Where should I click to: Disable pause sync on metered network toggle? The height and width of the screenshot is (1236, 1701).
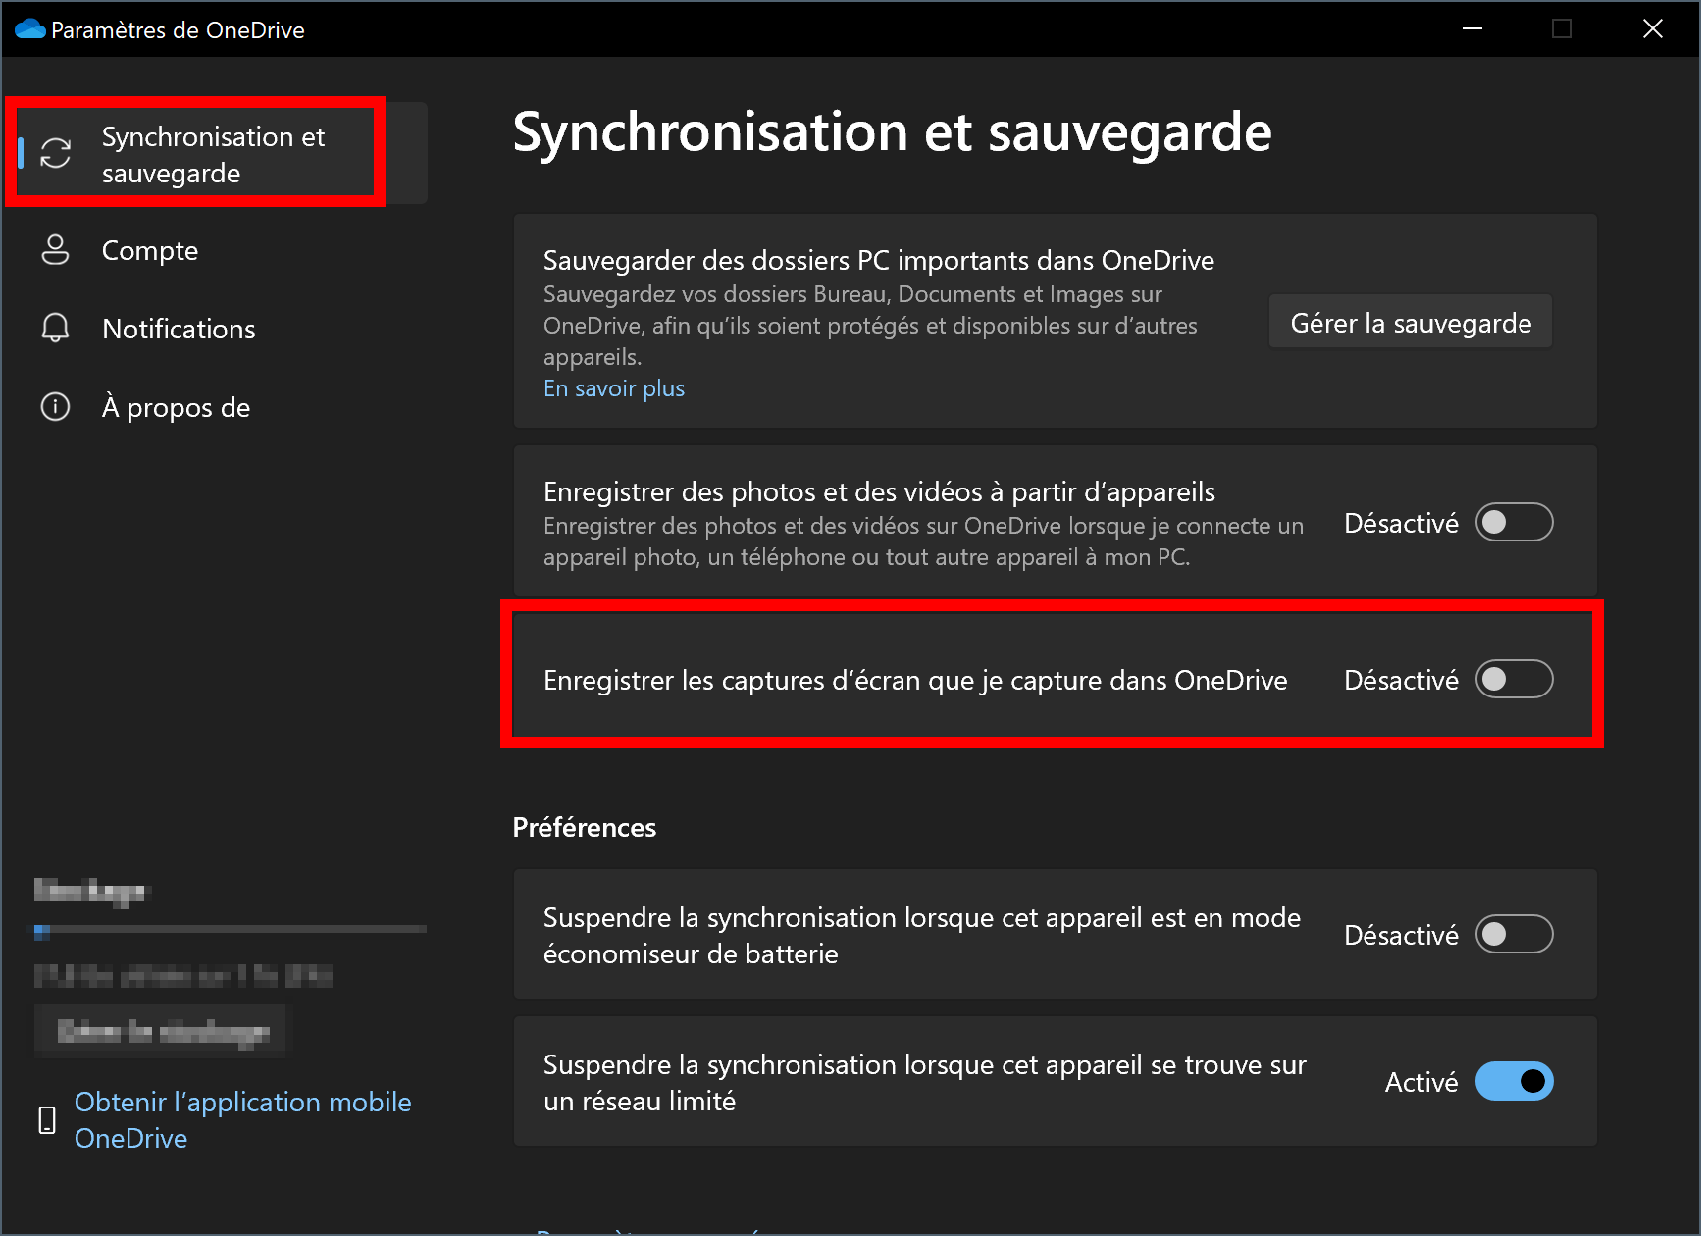(1514, 1081)
